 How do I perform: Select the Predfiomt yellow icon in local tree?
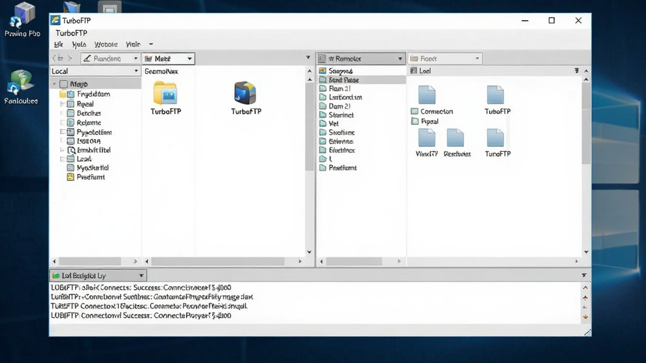click(71, 177)
